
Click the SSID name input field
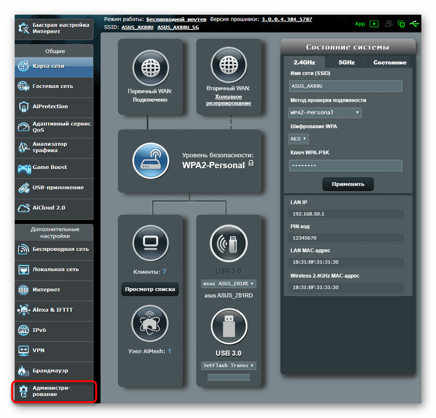(346, 86)
